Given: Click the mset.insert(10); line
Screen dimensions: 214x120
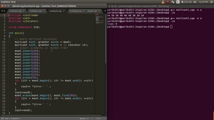Looking at the screenshot, I should [27, 75].
